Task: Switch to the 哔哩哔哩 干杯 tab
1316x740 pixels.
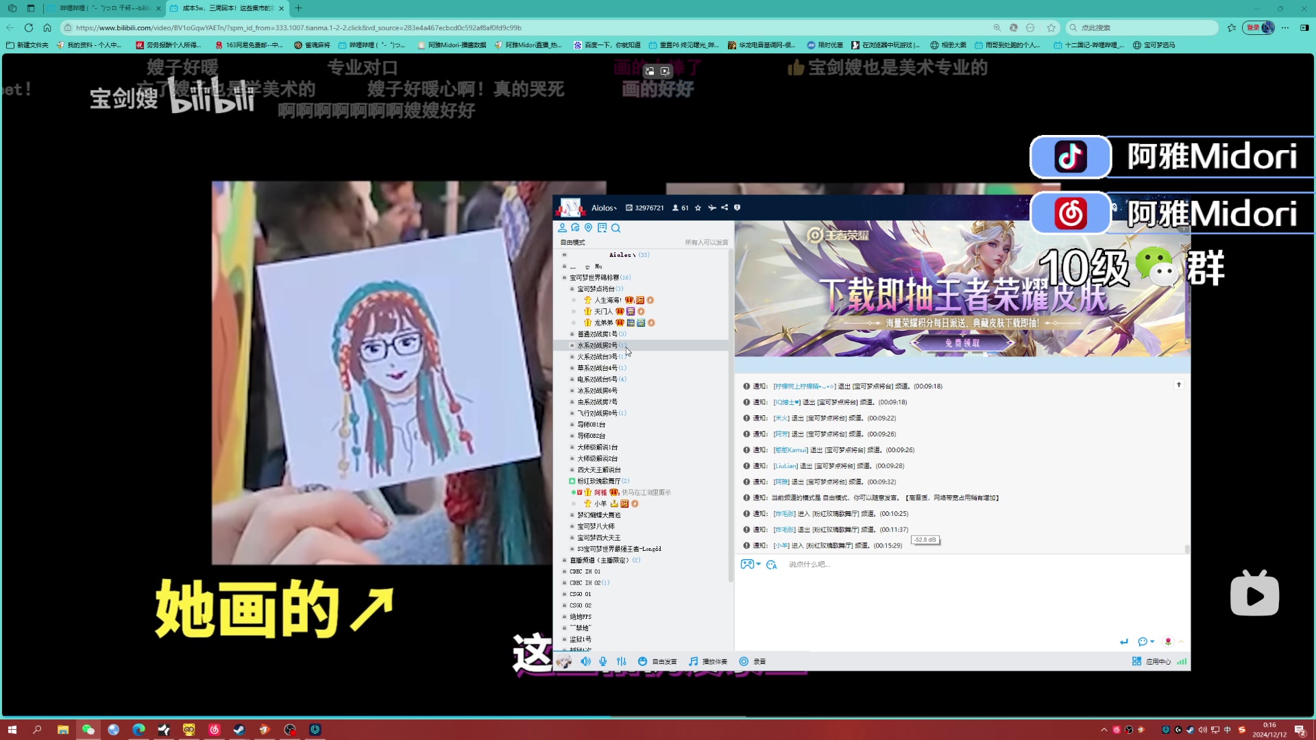Action: pyautogui.click(x=103, y=8)
